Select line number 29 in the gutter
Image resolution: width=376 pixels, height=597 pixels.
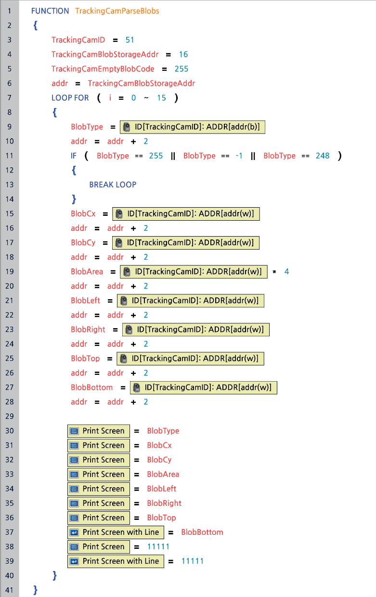click(10, 416)
